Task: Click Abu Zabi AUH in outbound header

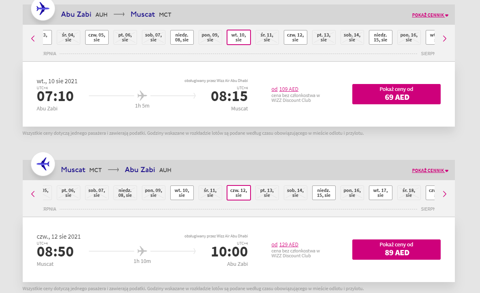Action: 84,14
